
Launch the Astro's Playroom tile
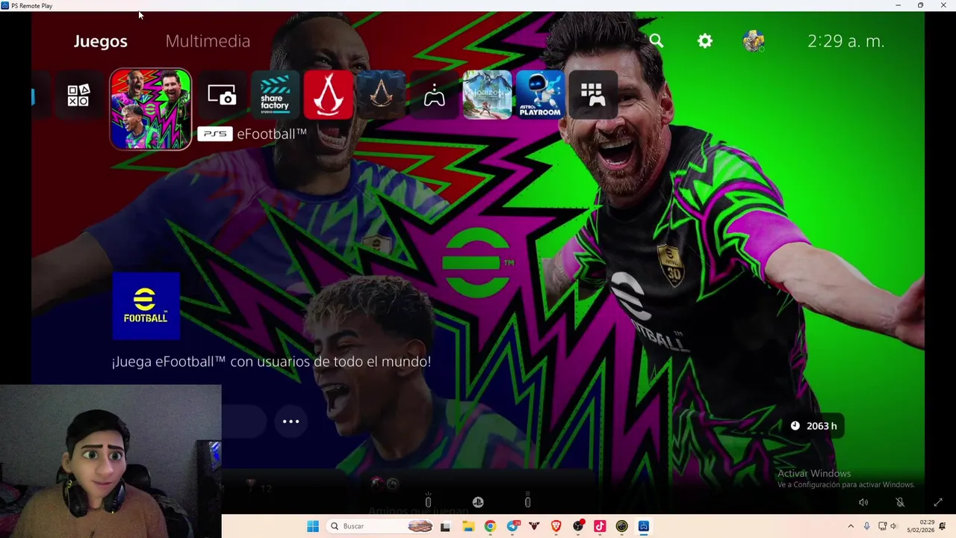point(540,95)
